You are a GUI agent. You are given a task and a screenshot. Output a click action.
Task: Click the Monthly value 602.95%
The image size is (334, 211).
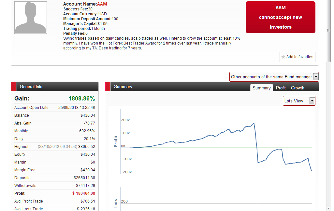[87, 131]
